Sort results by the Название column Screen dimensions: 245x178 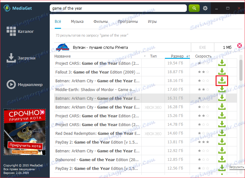[x=63, y=56]
